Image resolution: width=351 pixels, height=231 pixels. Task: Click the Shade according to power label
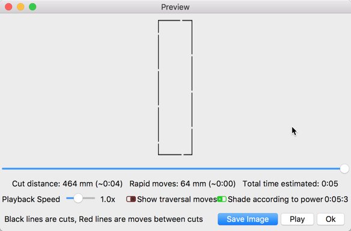point(275,199)
